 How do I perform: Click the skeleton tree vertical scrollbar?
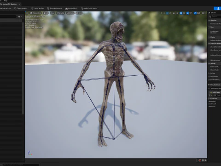[23, 68]
